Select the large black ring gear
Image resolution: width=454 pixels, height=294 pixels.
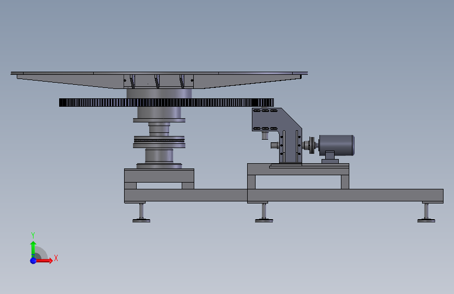[x=166, y=103]
